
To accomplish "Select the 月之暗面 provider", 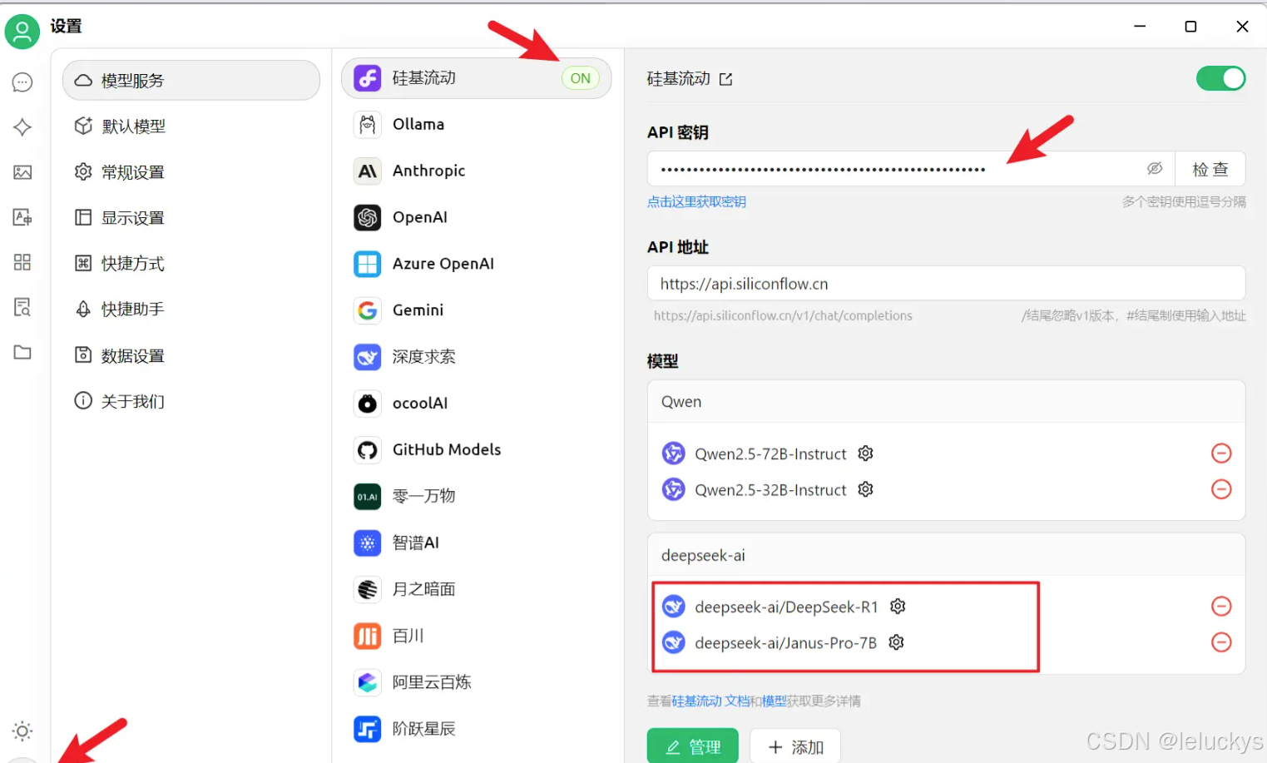I will click(x=476, y=590).
